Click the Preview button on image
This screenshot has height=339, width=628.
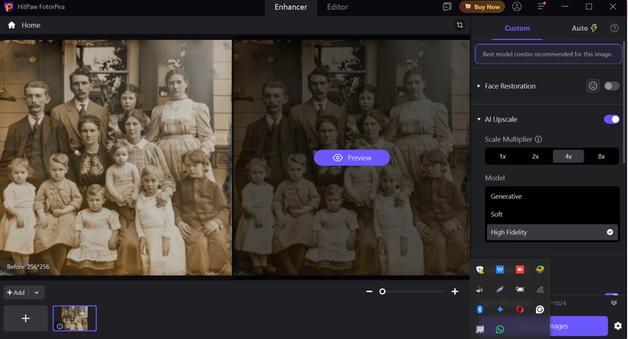[352, 158]
